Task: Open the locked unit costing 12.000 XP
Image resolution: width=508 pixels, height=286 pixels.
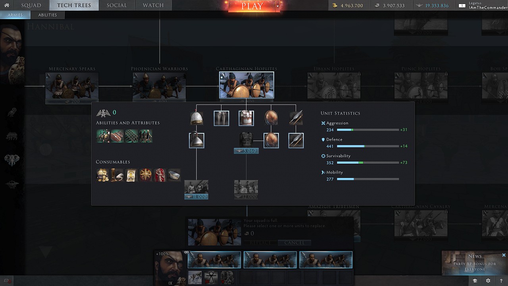Action: point(246,189)
